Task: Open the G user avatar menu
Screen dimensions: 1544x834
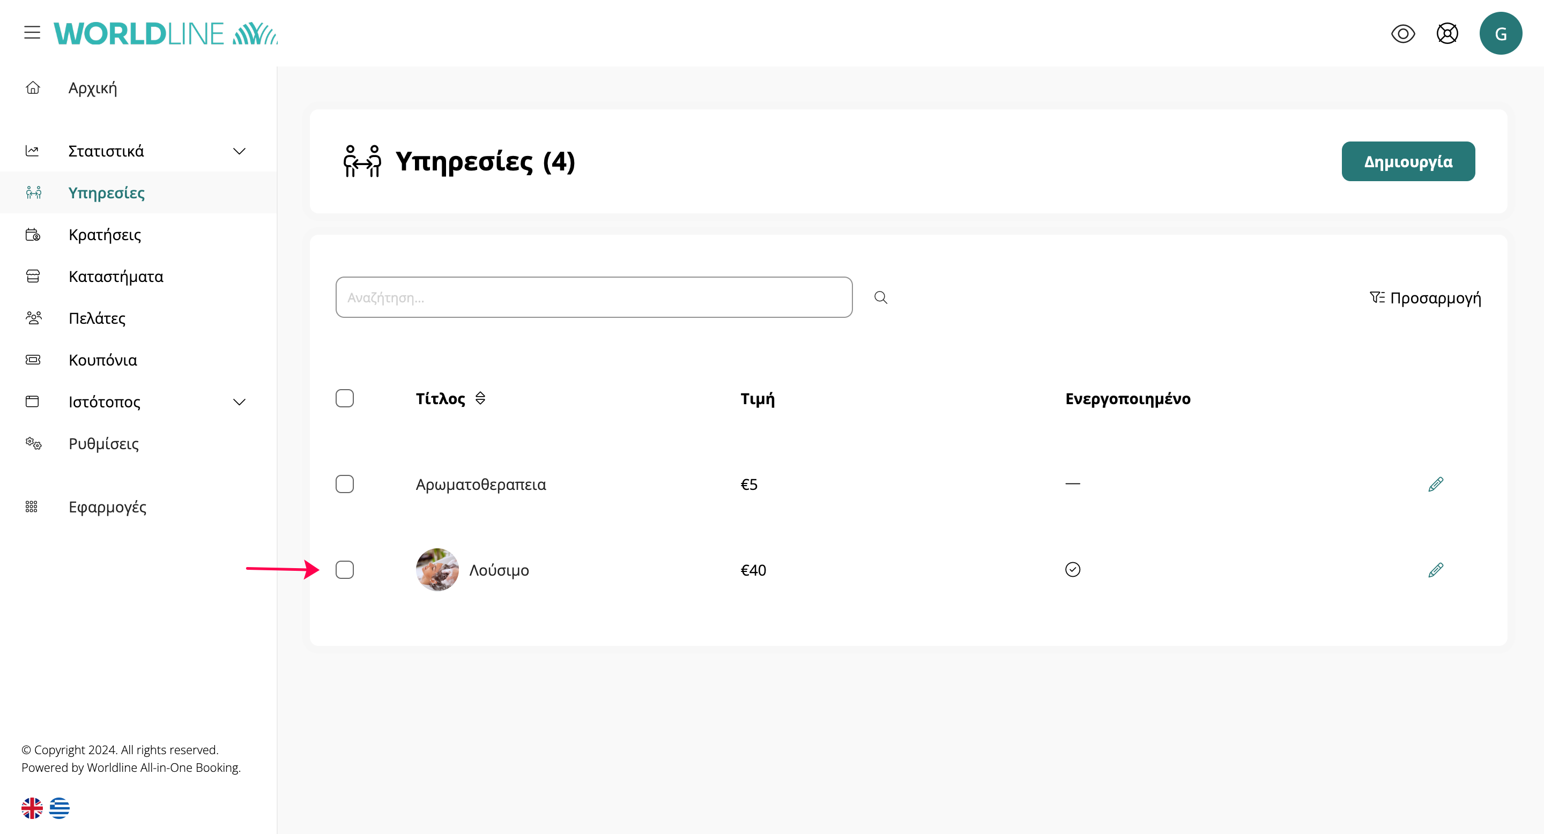Action: click(x=1500, y=34)
